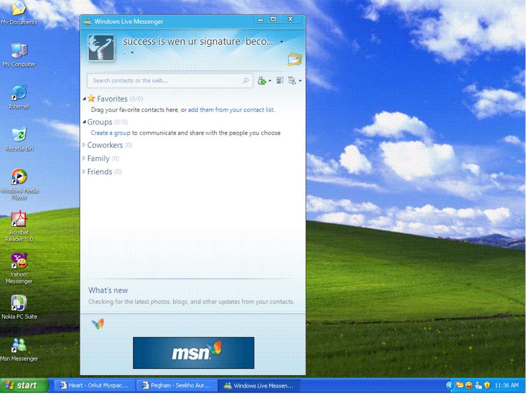Close the Windows Live Messenger window

click(290, 19)
